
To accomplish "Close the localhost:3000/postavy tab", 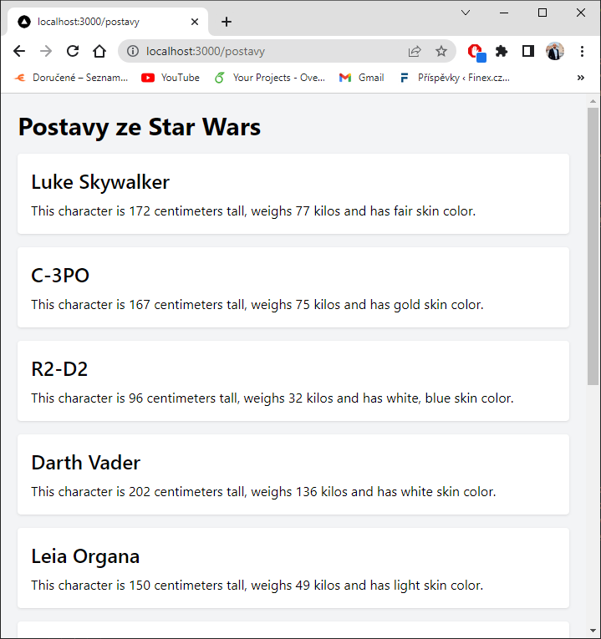I will pos(194,22).
